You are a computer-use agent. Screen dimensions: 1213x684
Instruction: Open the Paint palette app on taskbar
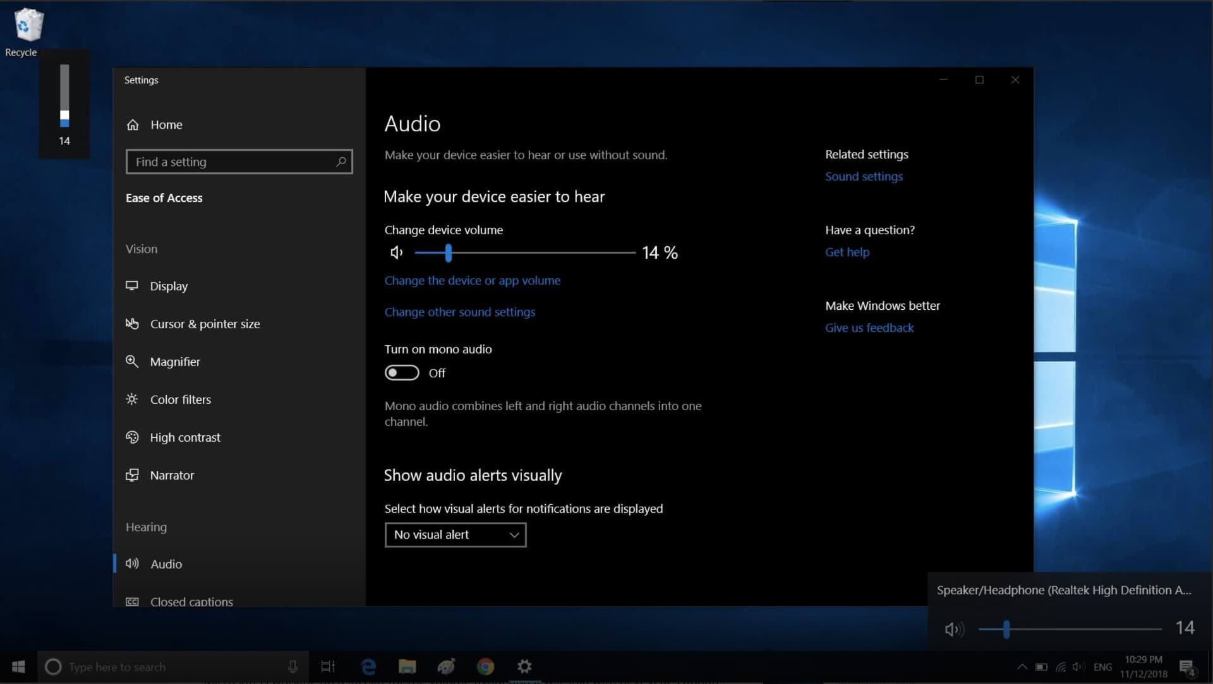[447, 667]
